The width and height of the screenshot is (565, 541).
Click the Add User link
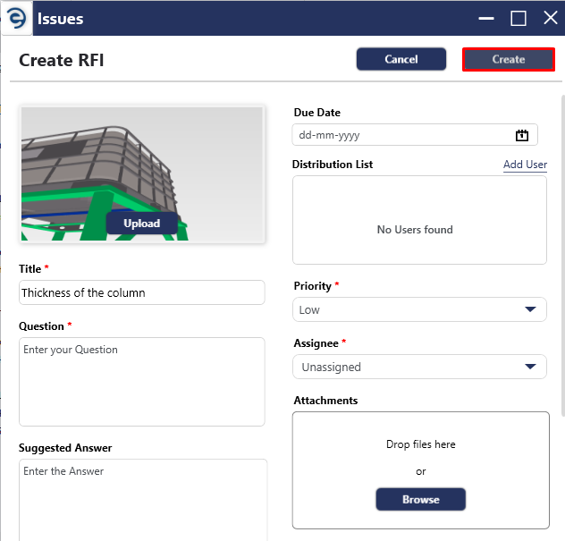525,165
